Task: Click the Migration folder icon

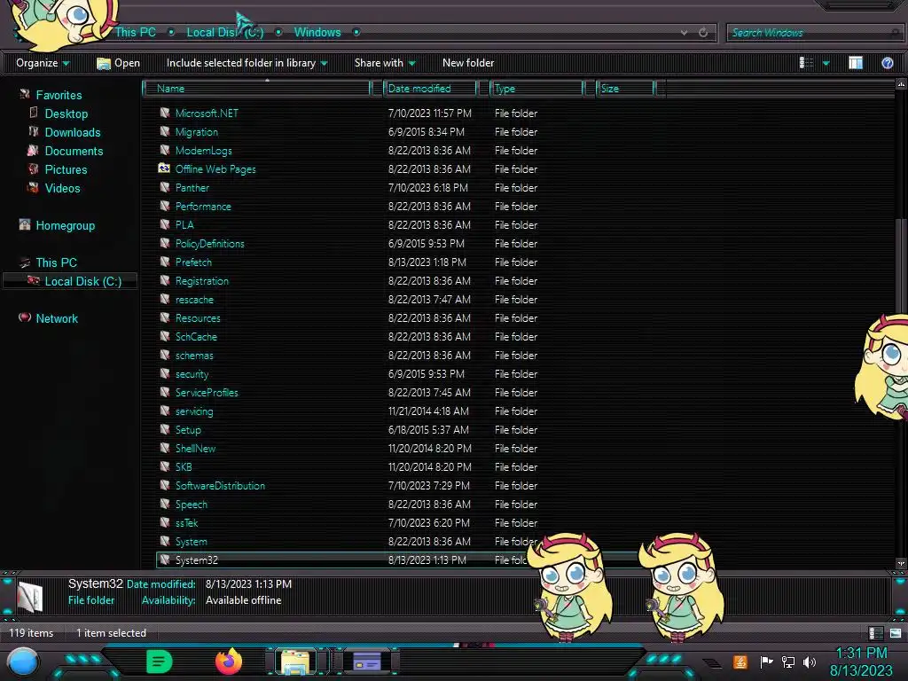Action: [164, 131]
